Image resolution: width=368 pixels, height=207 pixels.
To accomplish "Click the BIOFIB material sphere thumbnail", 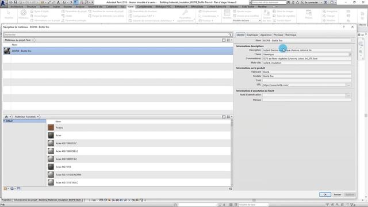I will pyautogui.click(x=7, y=51).
